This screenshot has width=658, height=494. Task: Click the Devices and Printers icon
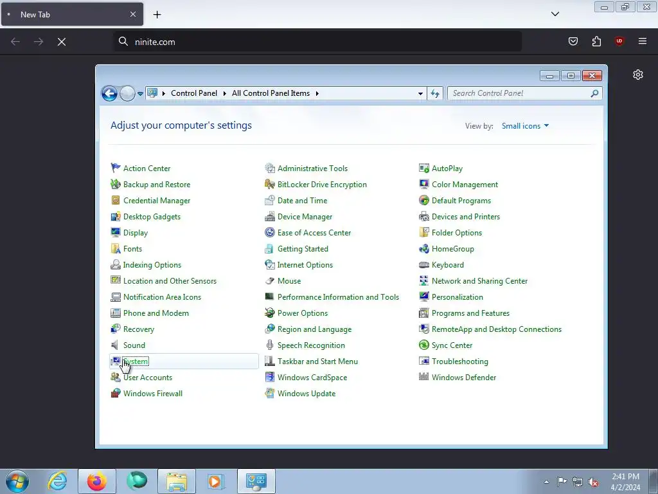[424, 216]
